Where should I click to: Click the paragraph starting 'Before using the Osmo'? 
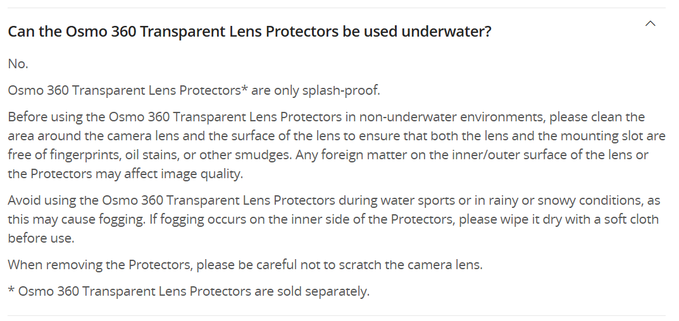click(337, 145)
